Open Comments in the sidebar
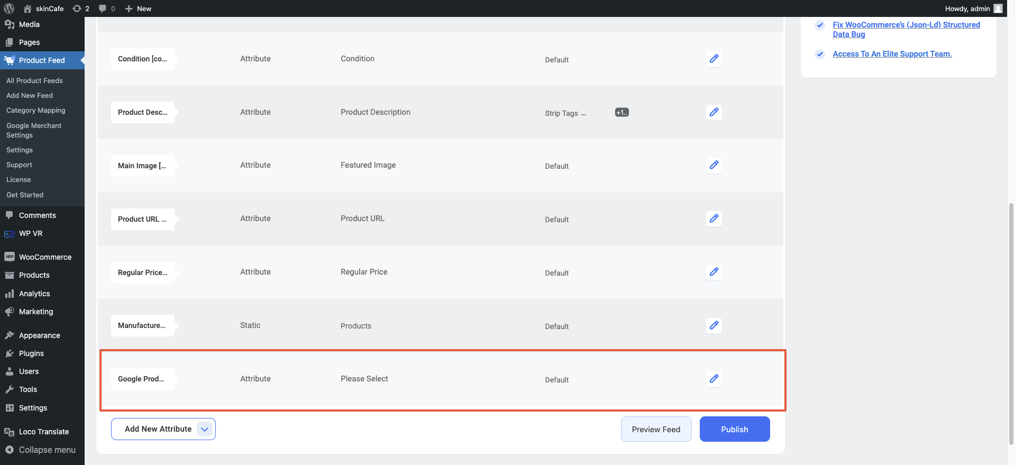The height and width of the screenshot is (465, 1015). click(x=42, y=215)
